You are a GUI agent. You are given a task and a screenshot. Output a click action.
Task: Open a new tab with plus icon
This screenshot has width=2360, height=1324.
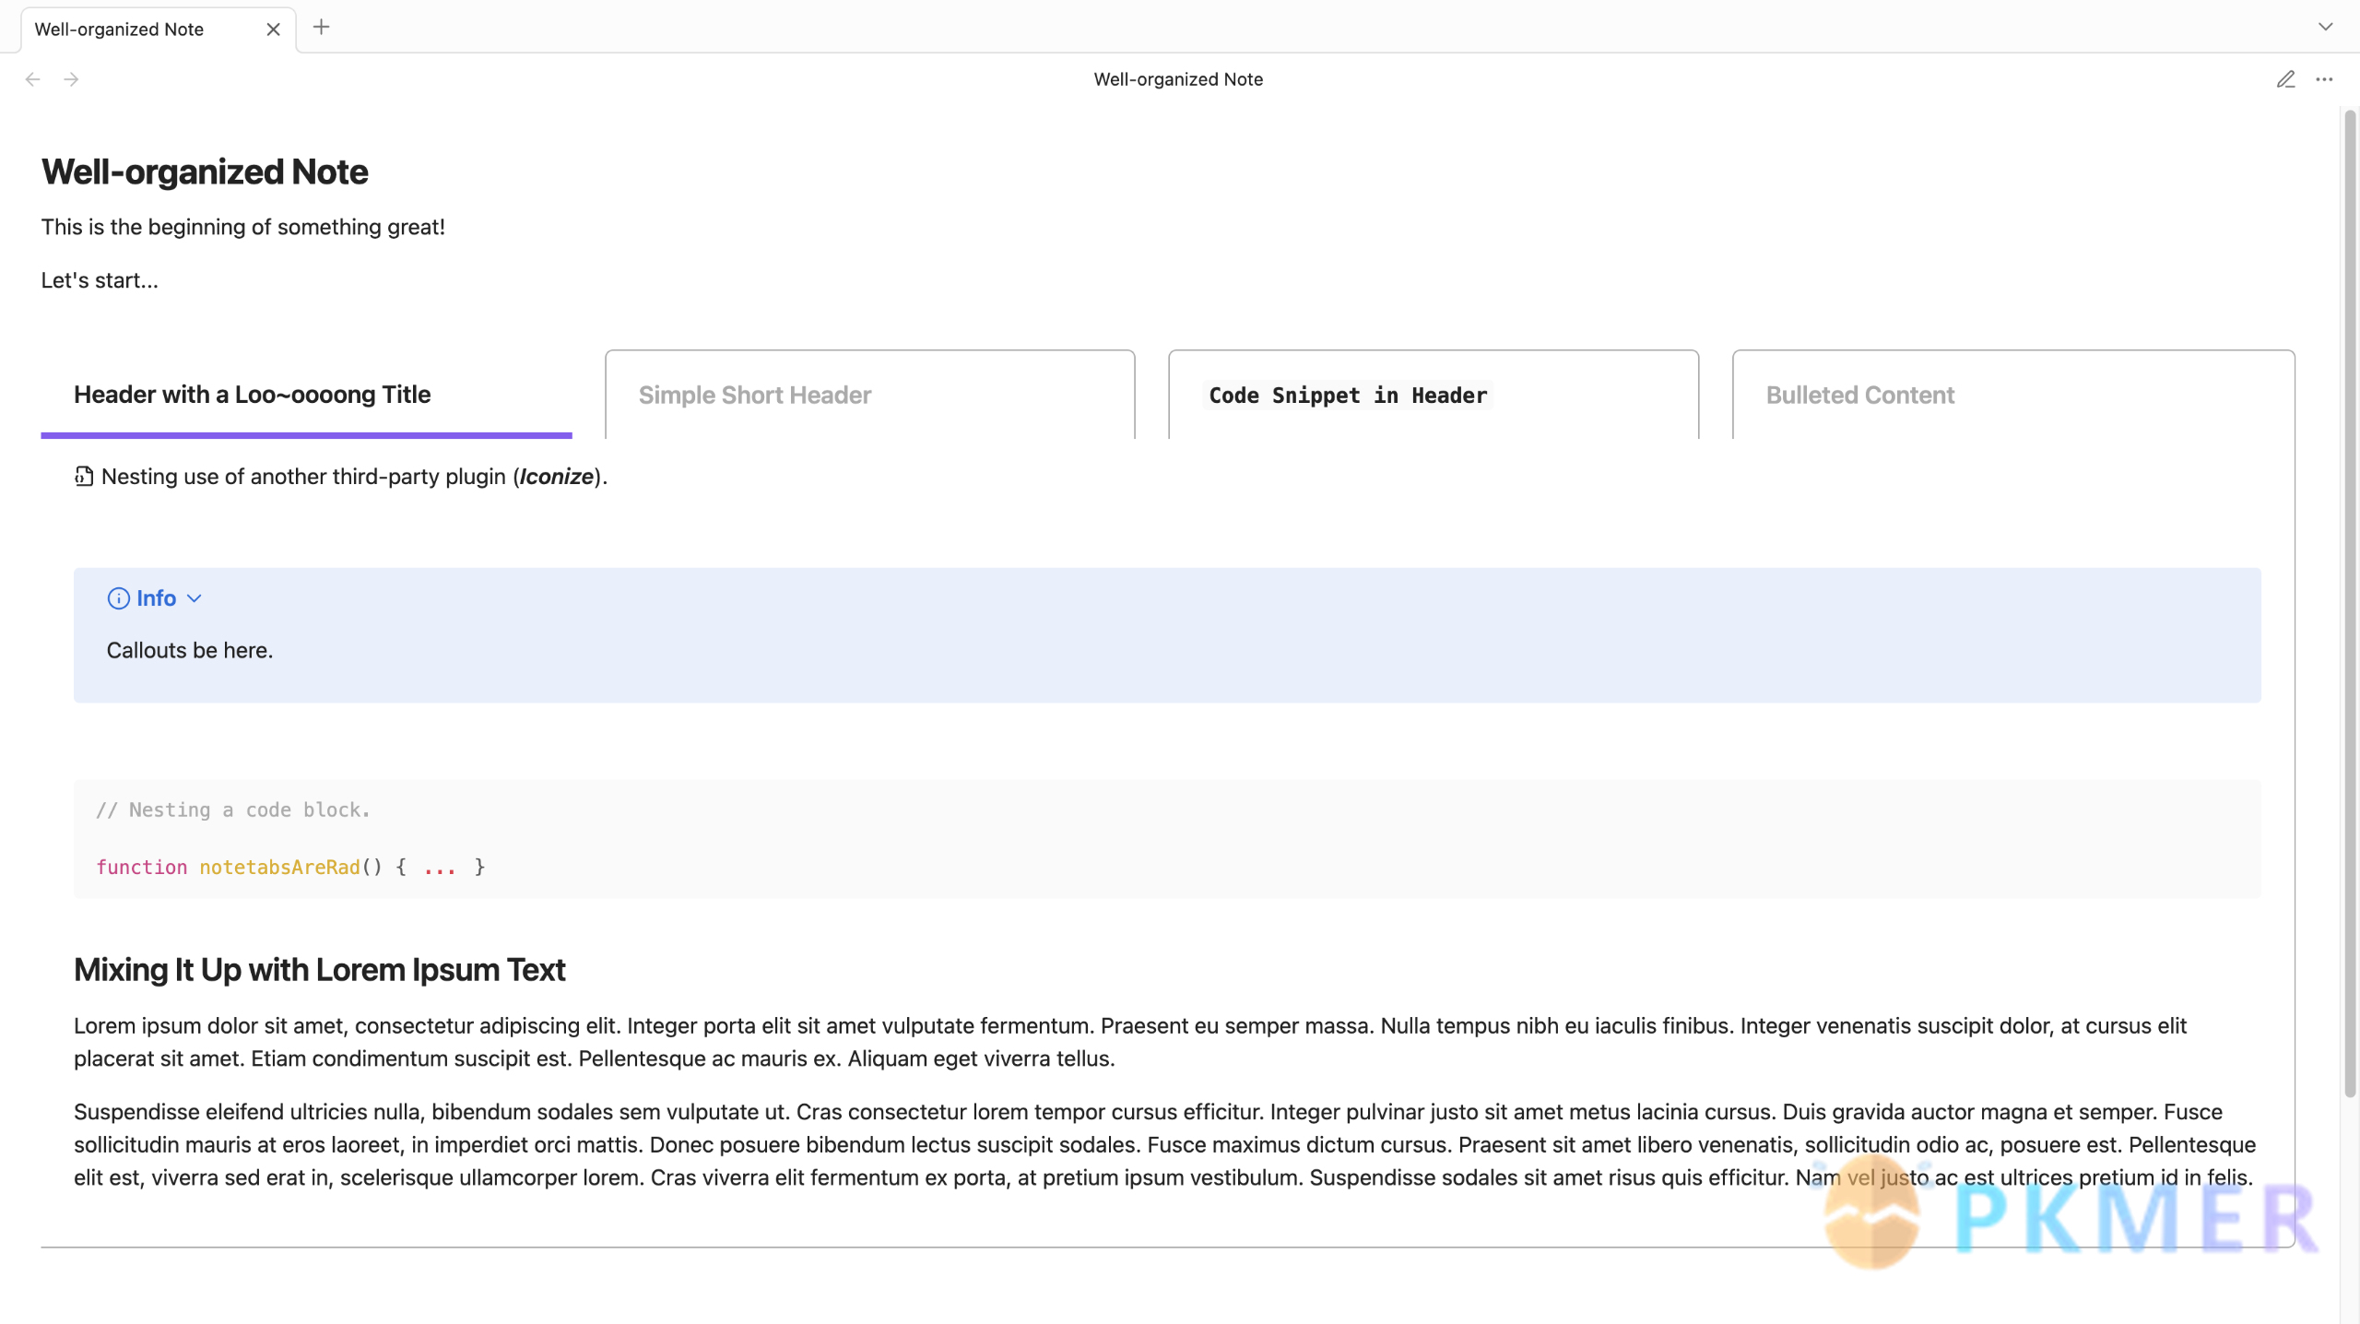click(321, 28)
